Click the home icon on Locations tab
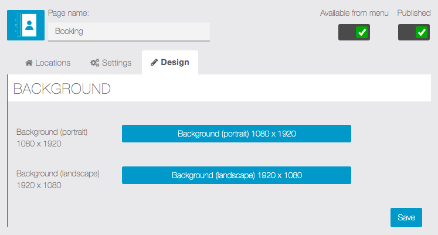The width and height of the screenshot is (438, 235). tap(29, 63)
